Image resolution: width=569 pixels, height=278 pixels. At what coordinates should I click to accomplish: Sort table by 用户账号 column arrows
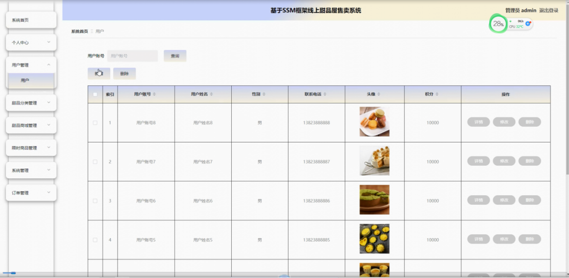[154, 94]
